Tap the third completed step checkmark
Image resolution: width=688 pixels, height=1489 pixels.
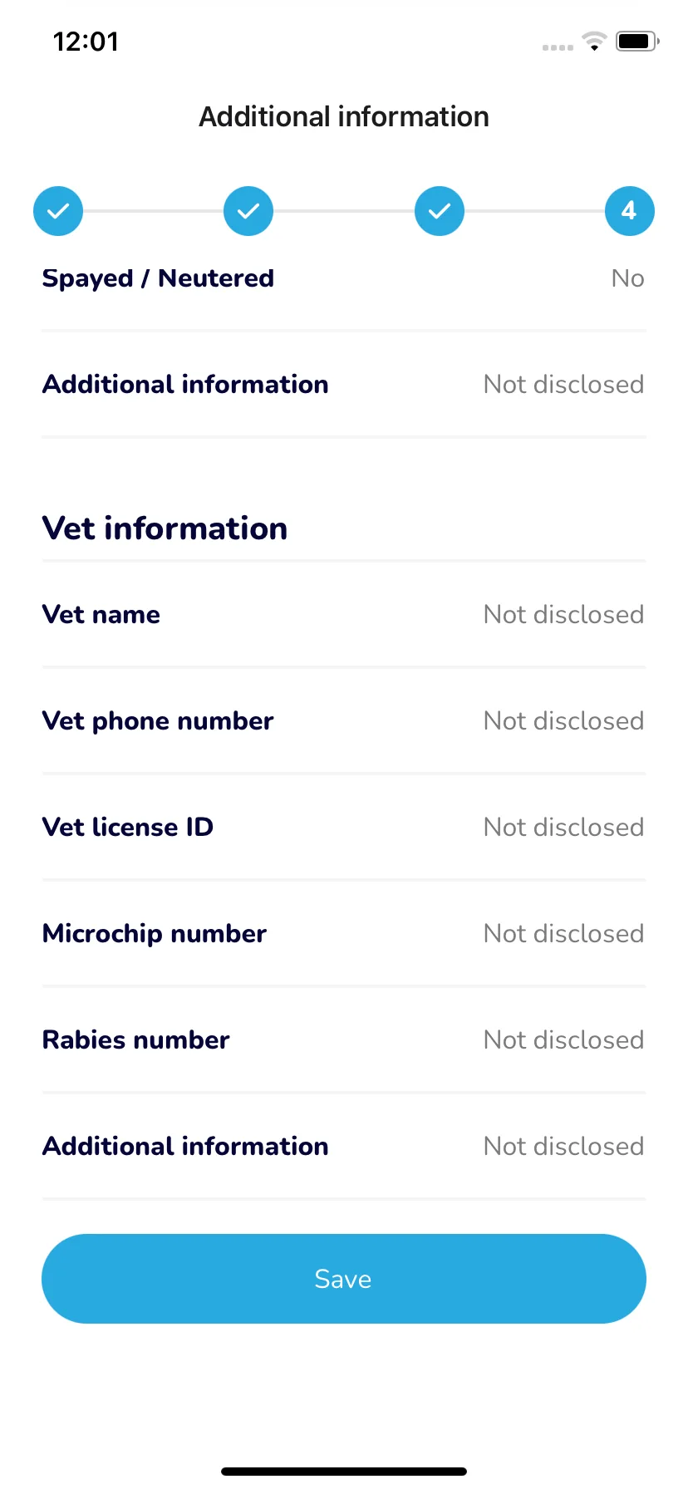click(440, 211)
